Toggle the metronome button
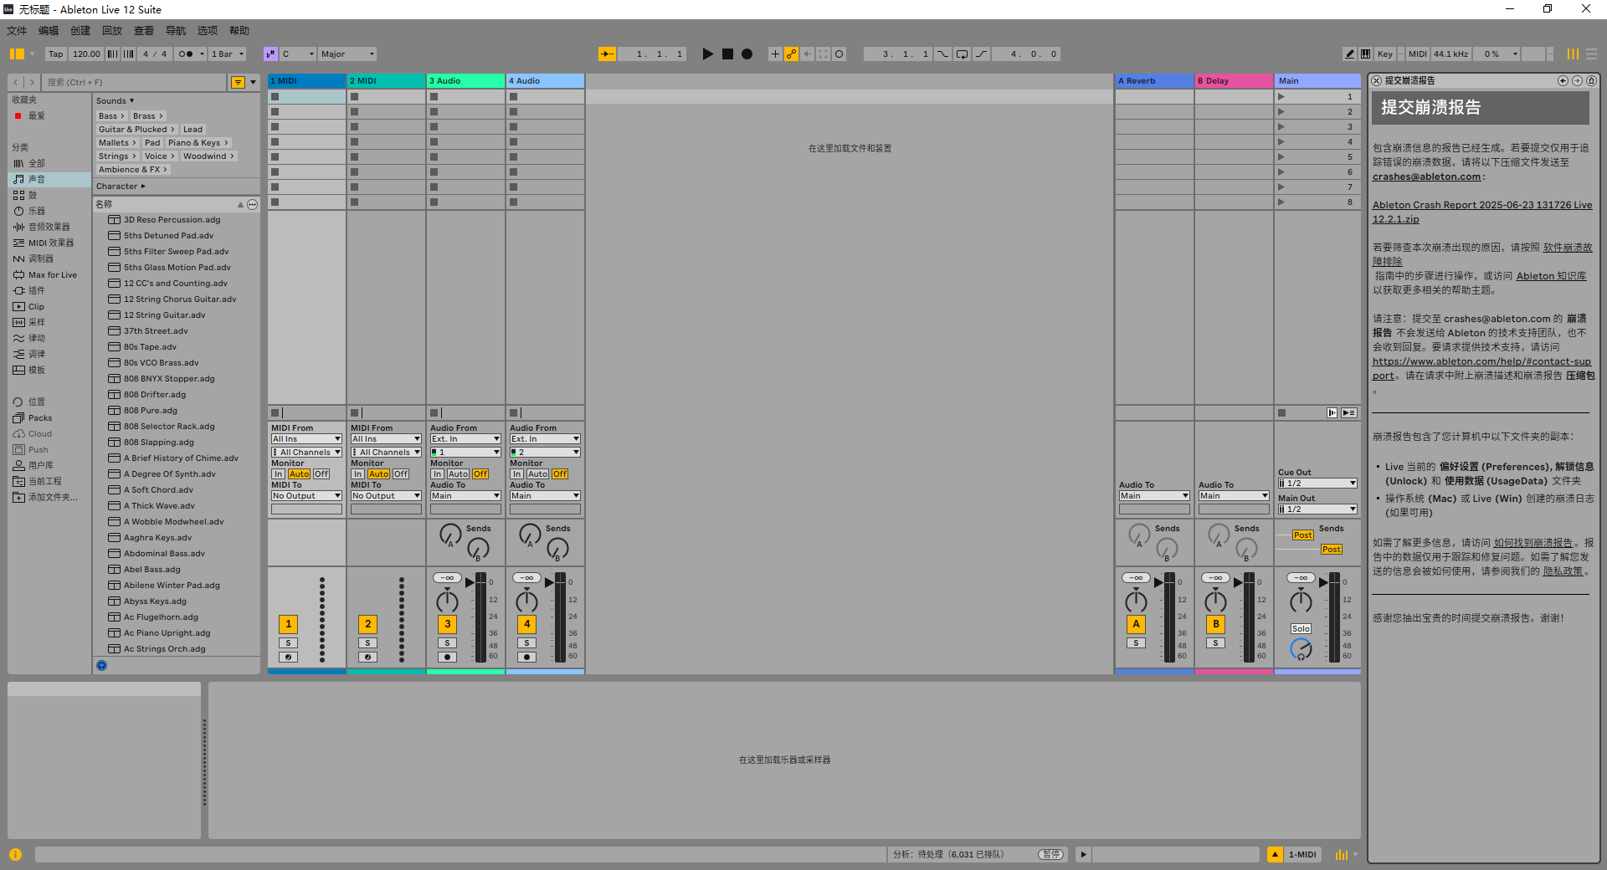Viewport: 1607px width, 870px height. pyautogui.click(x=186, y=54)
